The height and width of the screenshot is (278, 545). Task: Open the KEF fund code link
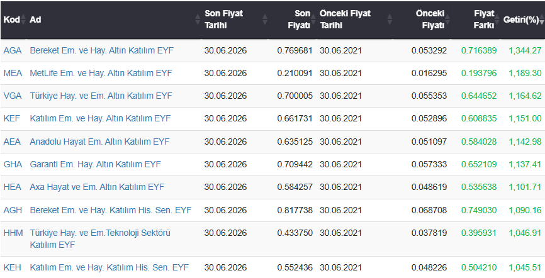(x=12, y=118)
